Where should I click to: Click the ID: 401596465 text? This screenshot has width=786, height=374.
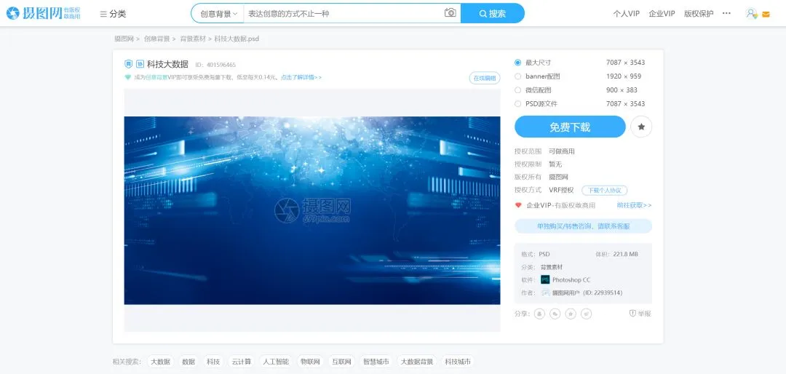tap(215, 65)
